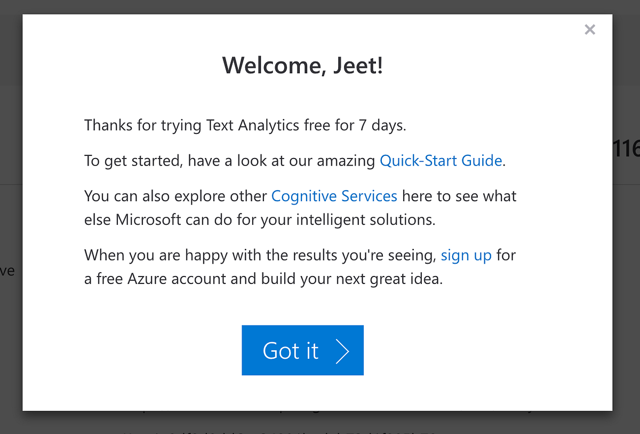Select the Welcome, Jeet! heading text

point(302,65)
